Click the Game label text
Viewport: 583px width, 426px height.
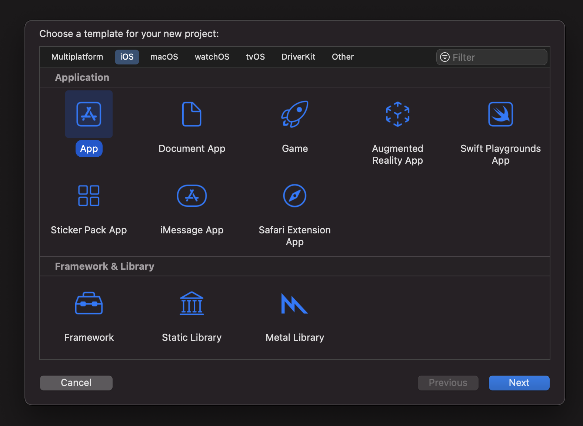295,149
